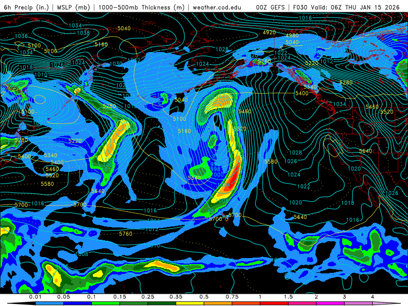
Task: Click the 0.01 legend value
Action: (x=35, y=297)
